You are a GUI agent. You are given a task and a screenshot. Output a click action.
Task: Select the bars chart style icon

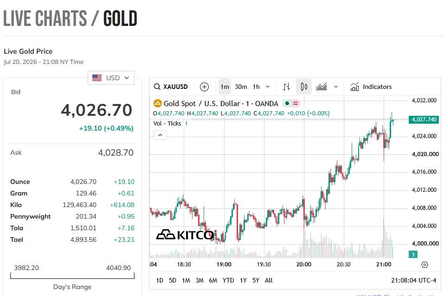tap(286, 87)
